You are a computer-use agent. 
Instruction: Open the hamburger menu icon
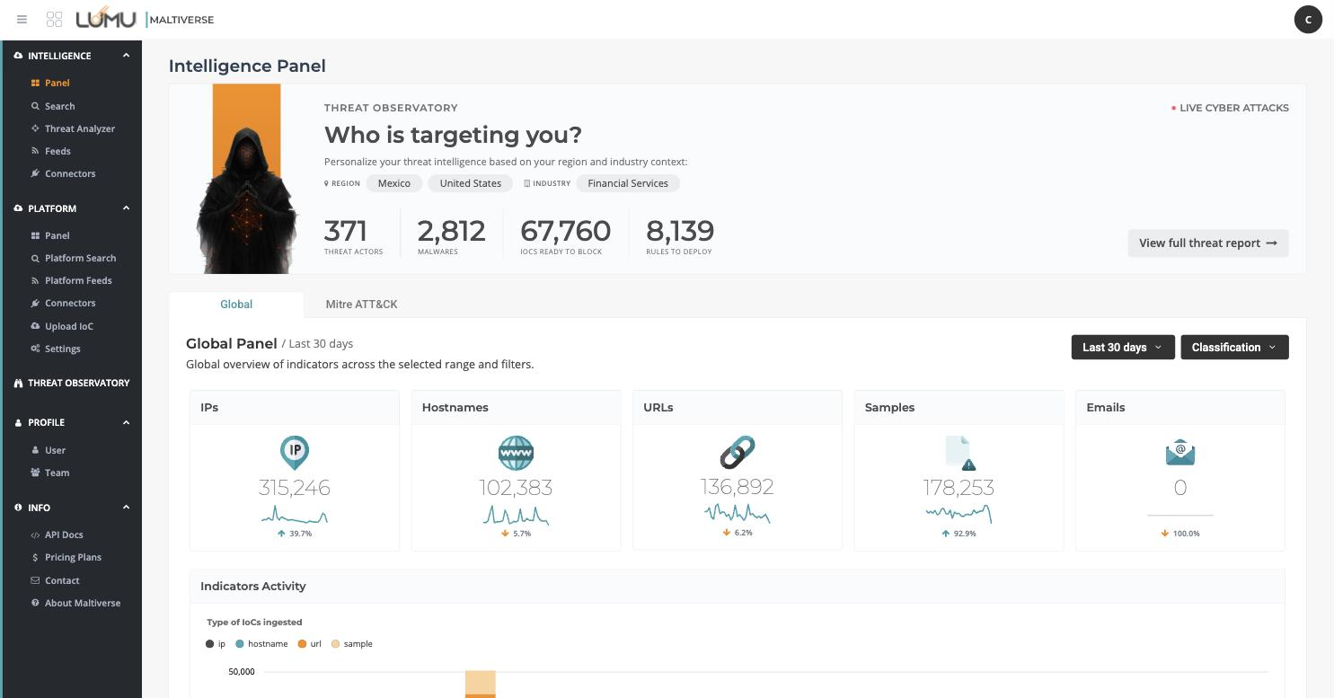pyautogui.click(x=22, y=19)
